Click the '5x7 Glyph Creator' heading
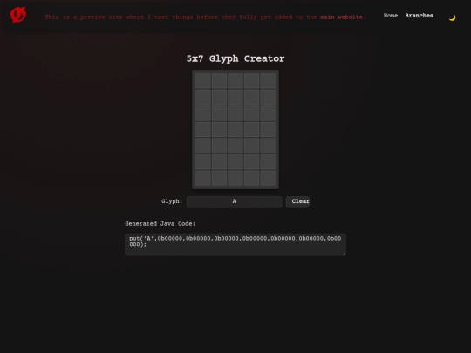The width and height of the screenshot is (471, 353). (235, 58)
